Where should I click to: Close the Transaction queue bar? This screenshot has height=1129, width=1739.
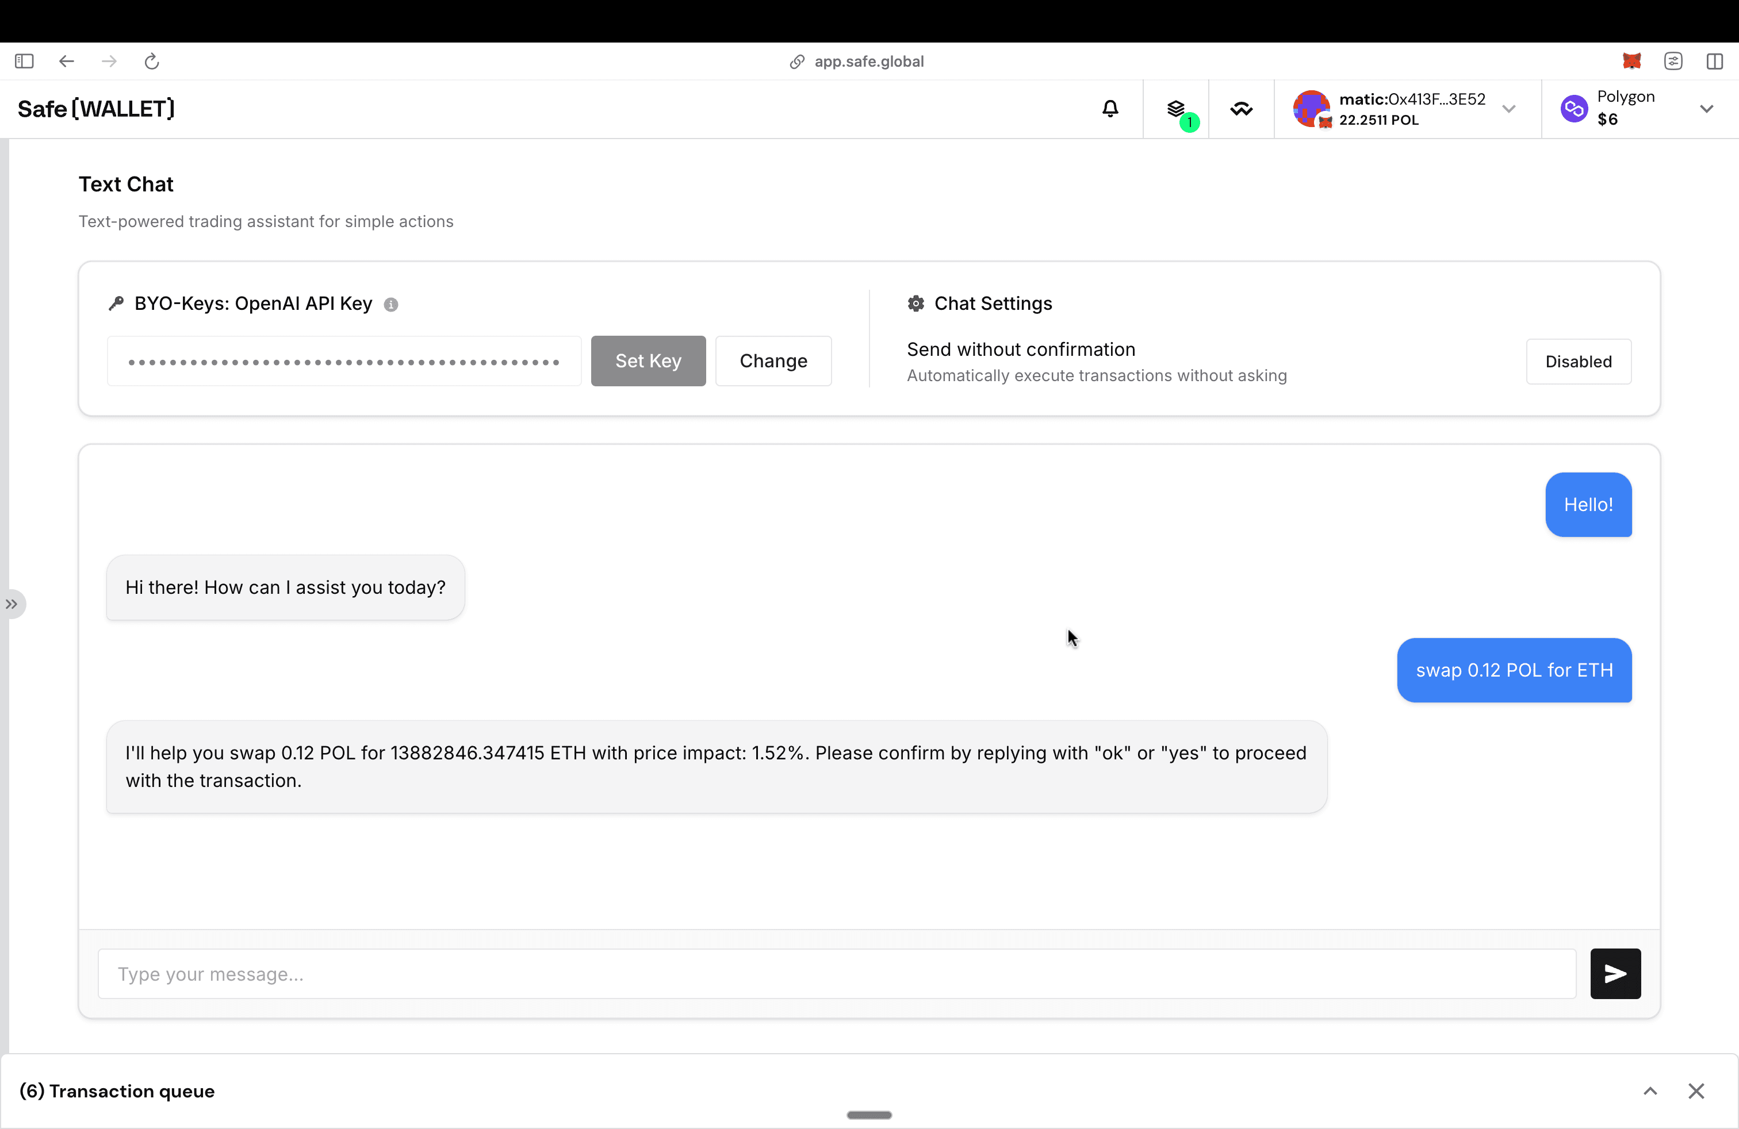[1696, 1091]
